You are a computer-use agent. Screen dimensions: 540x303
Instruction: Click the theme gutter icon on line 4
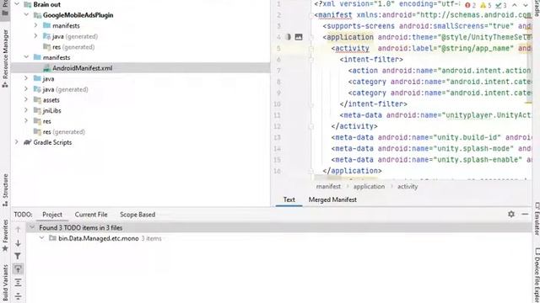[x=289, y=37]
